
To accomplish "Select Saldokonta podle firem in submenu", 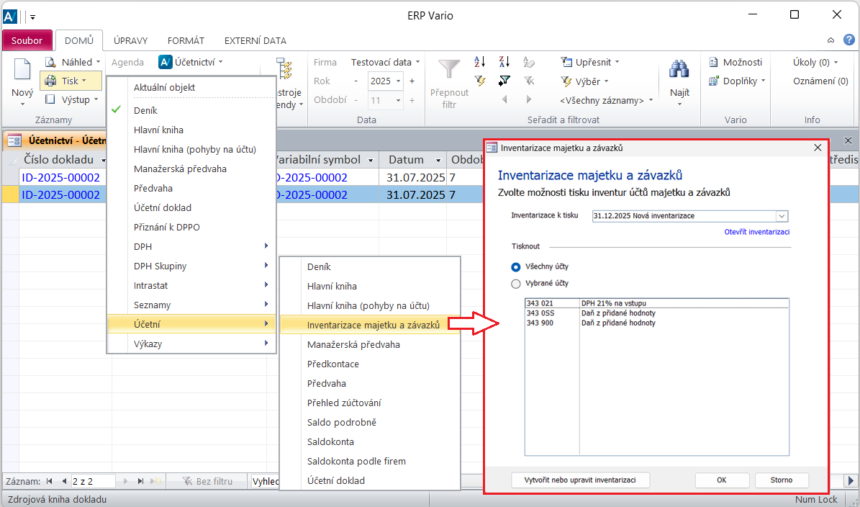I will point(356,461).
